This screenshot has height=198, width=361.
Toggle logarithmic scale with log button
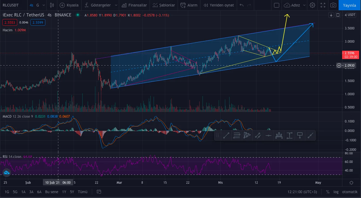pyautogui.click(x=336, y=192)
